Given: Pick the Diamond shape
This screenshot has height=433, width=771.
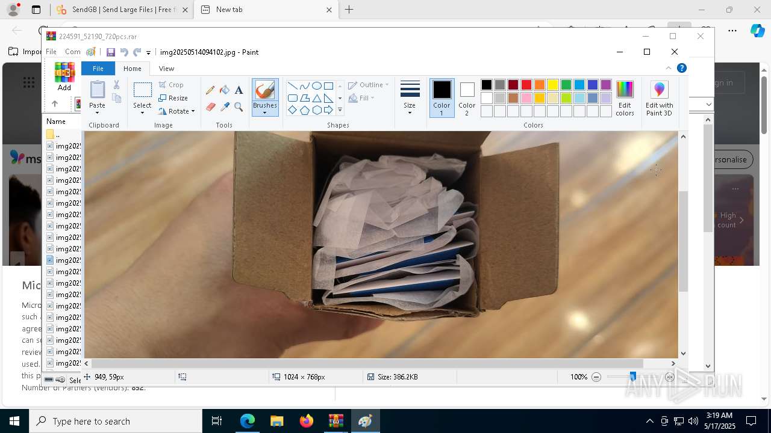Looking at the screenshot, I should 292,110.
